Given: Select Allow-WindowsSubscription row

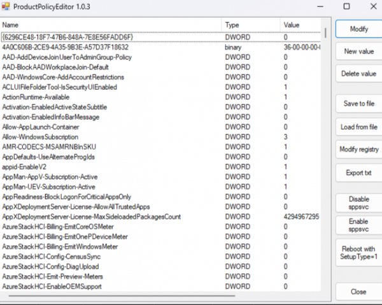Looking at the screenshot, I should pyautogui.click(x=161, y=137).
